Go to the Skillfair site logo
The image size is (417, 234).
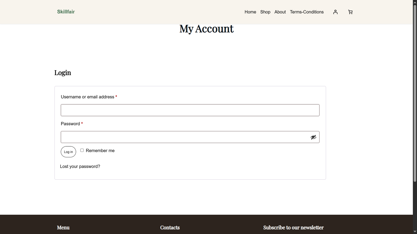[66, 12]
